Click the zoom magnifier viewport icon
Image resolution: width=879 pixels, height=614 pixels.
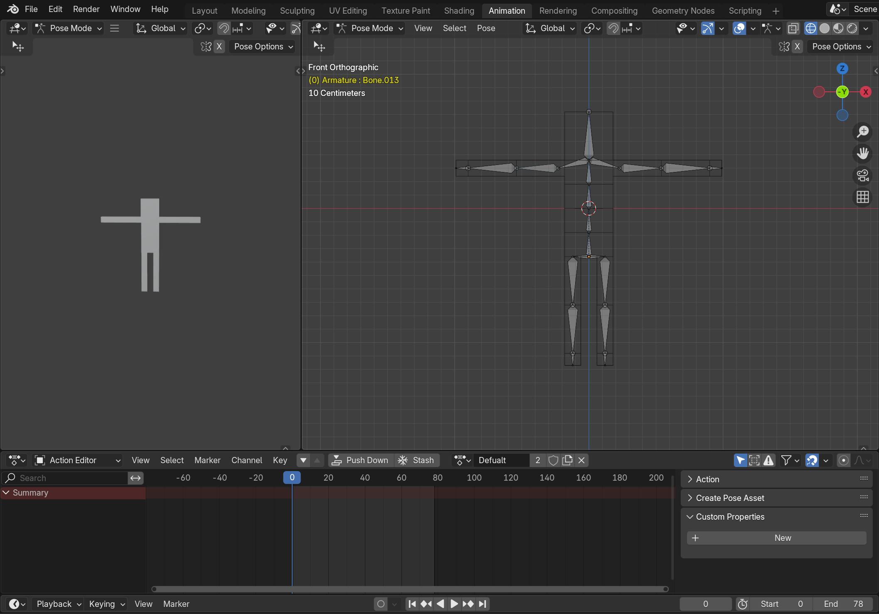[862, 132]
